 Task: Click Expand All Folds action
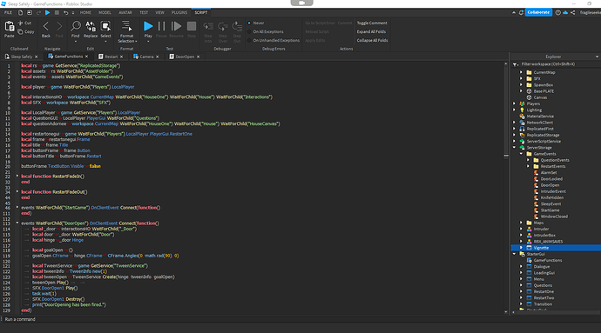coord(371,32)
